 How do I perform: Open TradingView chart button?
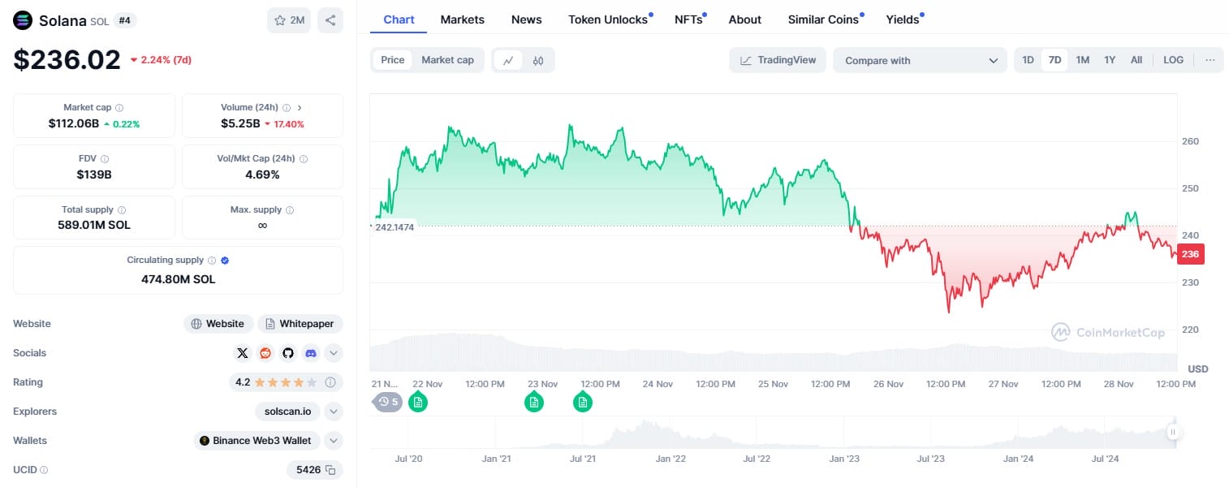pos(778,60)
